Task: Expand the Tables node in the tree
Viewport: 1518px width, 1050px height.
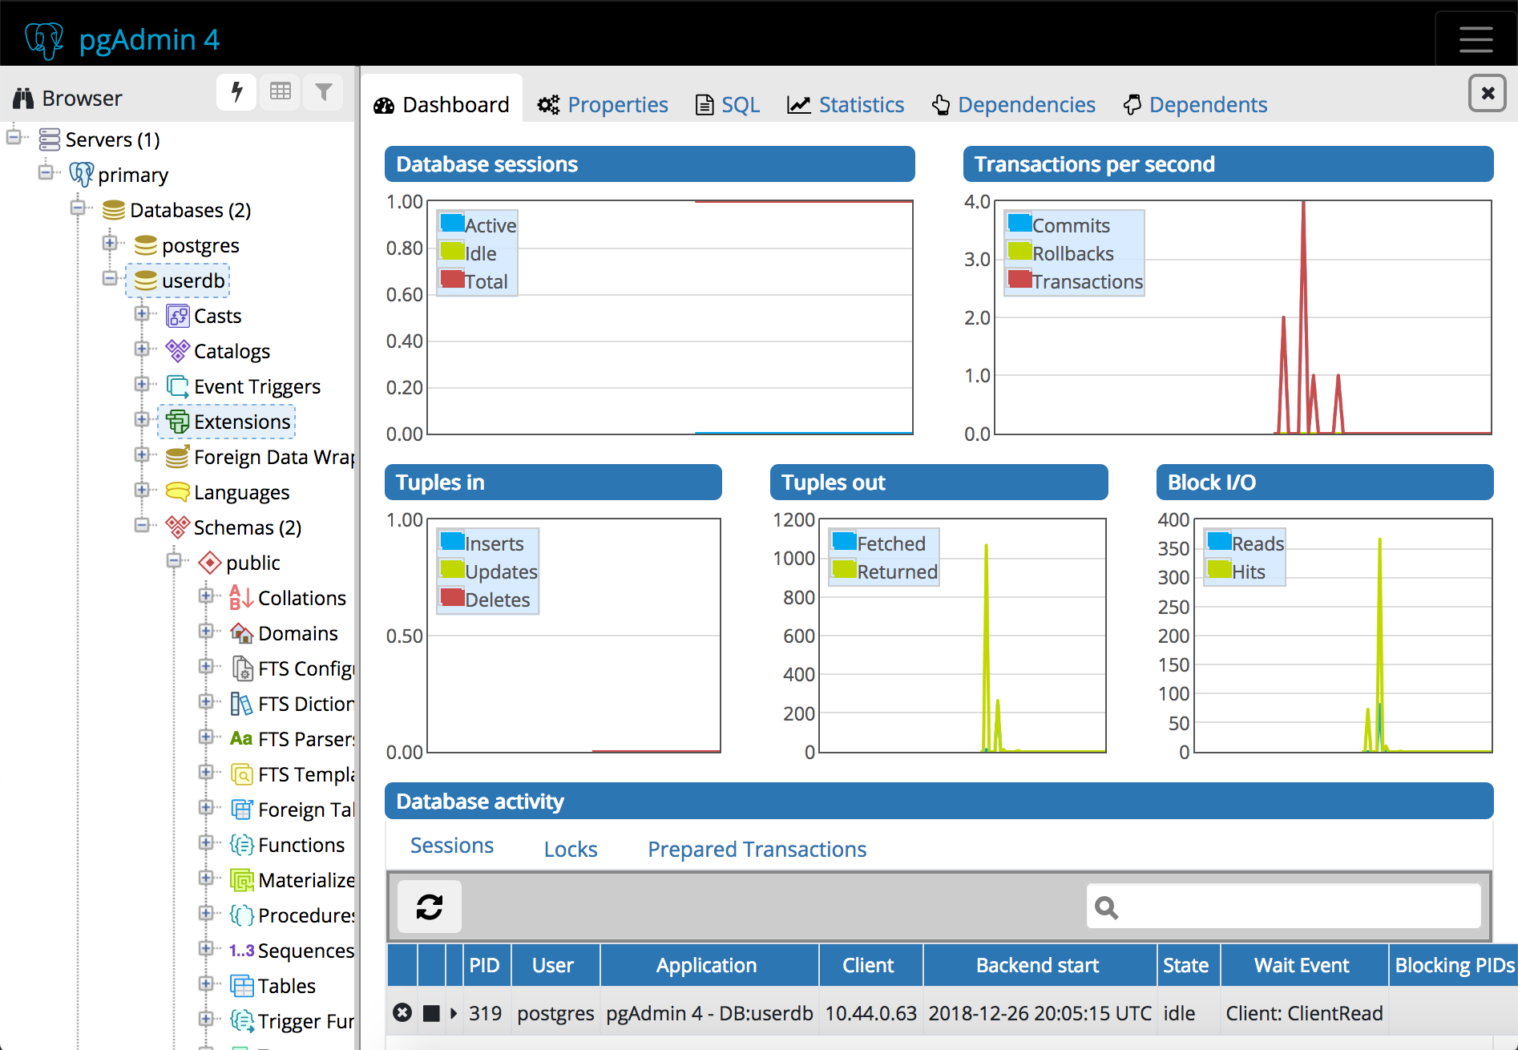Action: pos(206,984)
